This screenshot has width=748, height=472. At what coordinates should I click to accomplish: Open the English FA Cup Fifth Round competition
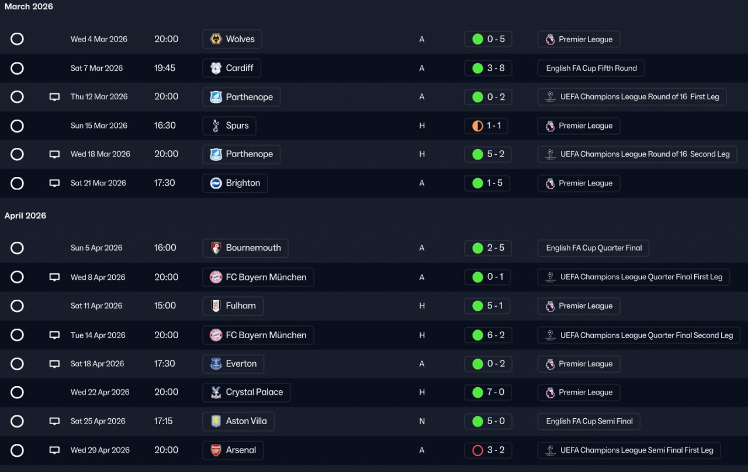pyautogui.click(x=591, y=68)
